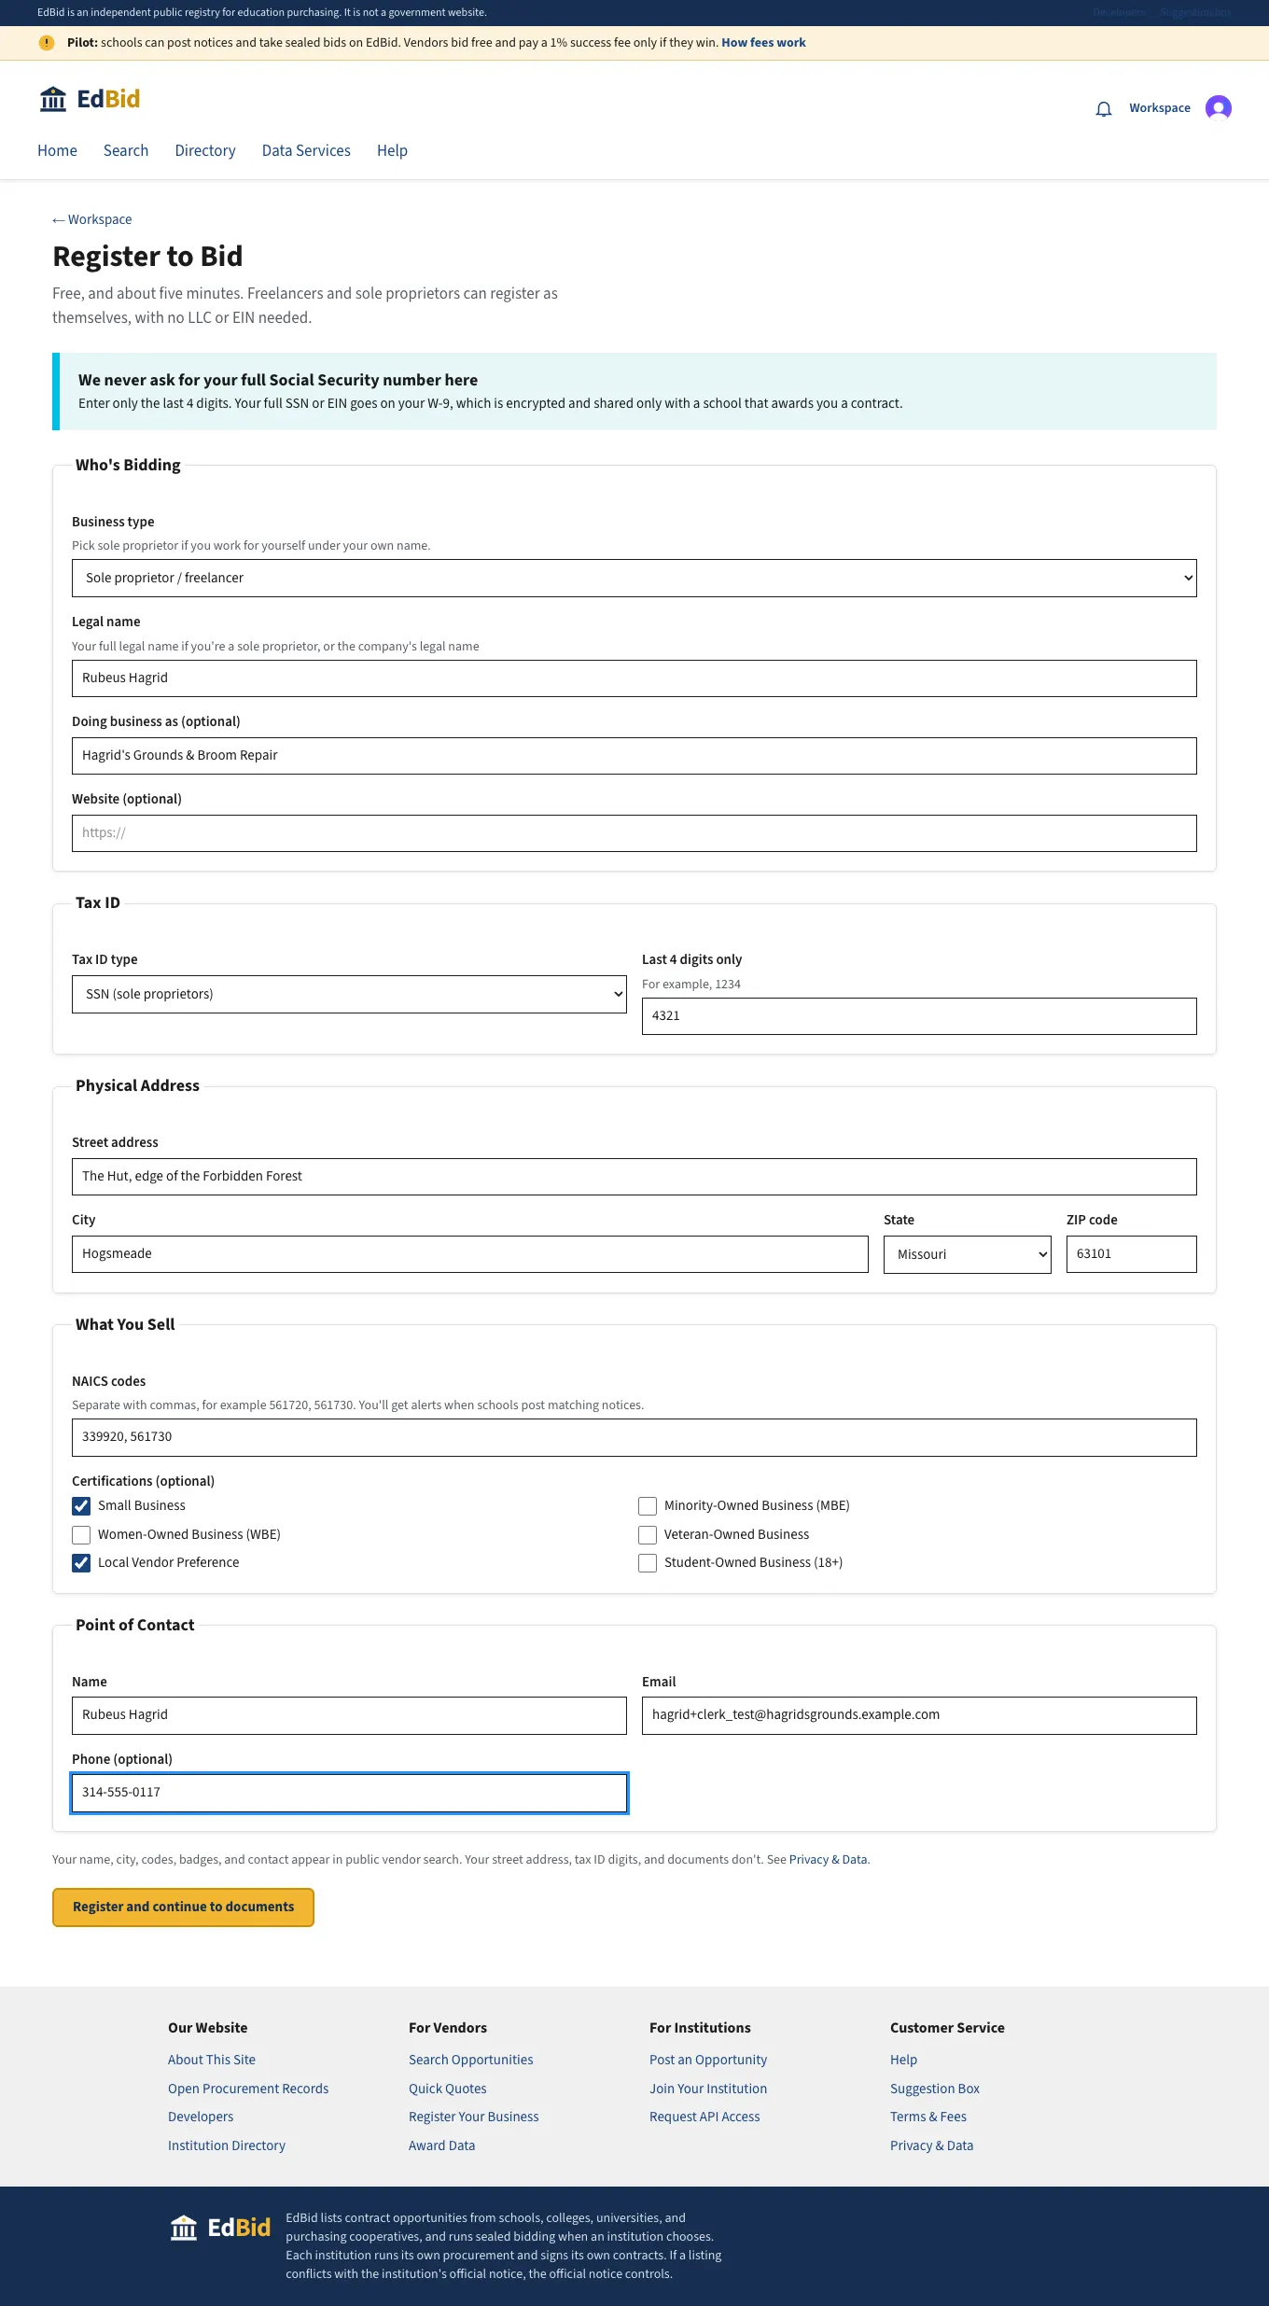1269x2306 pixels.
Task: Select Student-Owned Business (18+) checkbox
Action: [x=648, y=1563]
